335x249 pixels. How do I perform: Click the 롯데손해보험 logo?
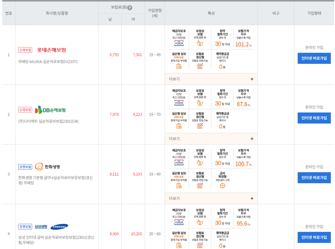point(52,50)
